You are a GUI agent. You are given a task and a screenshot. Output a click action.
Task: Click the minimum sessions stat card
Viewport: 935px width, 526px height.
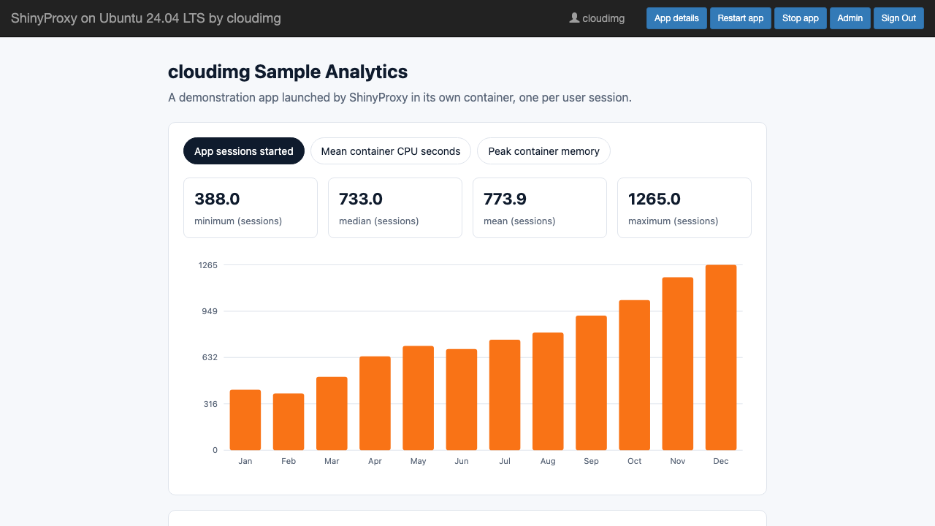tap(251, 207)
